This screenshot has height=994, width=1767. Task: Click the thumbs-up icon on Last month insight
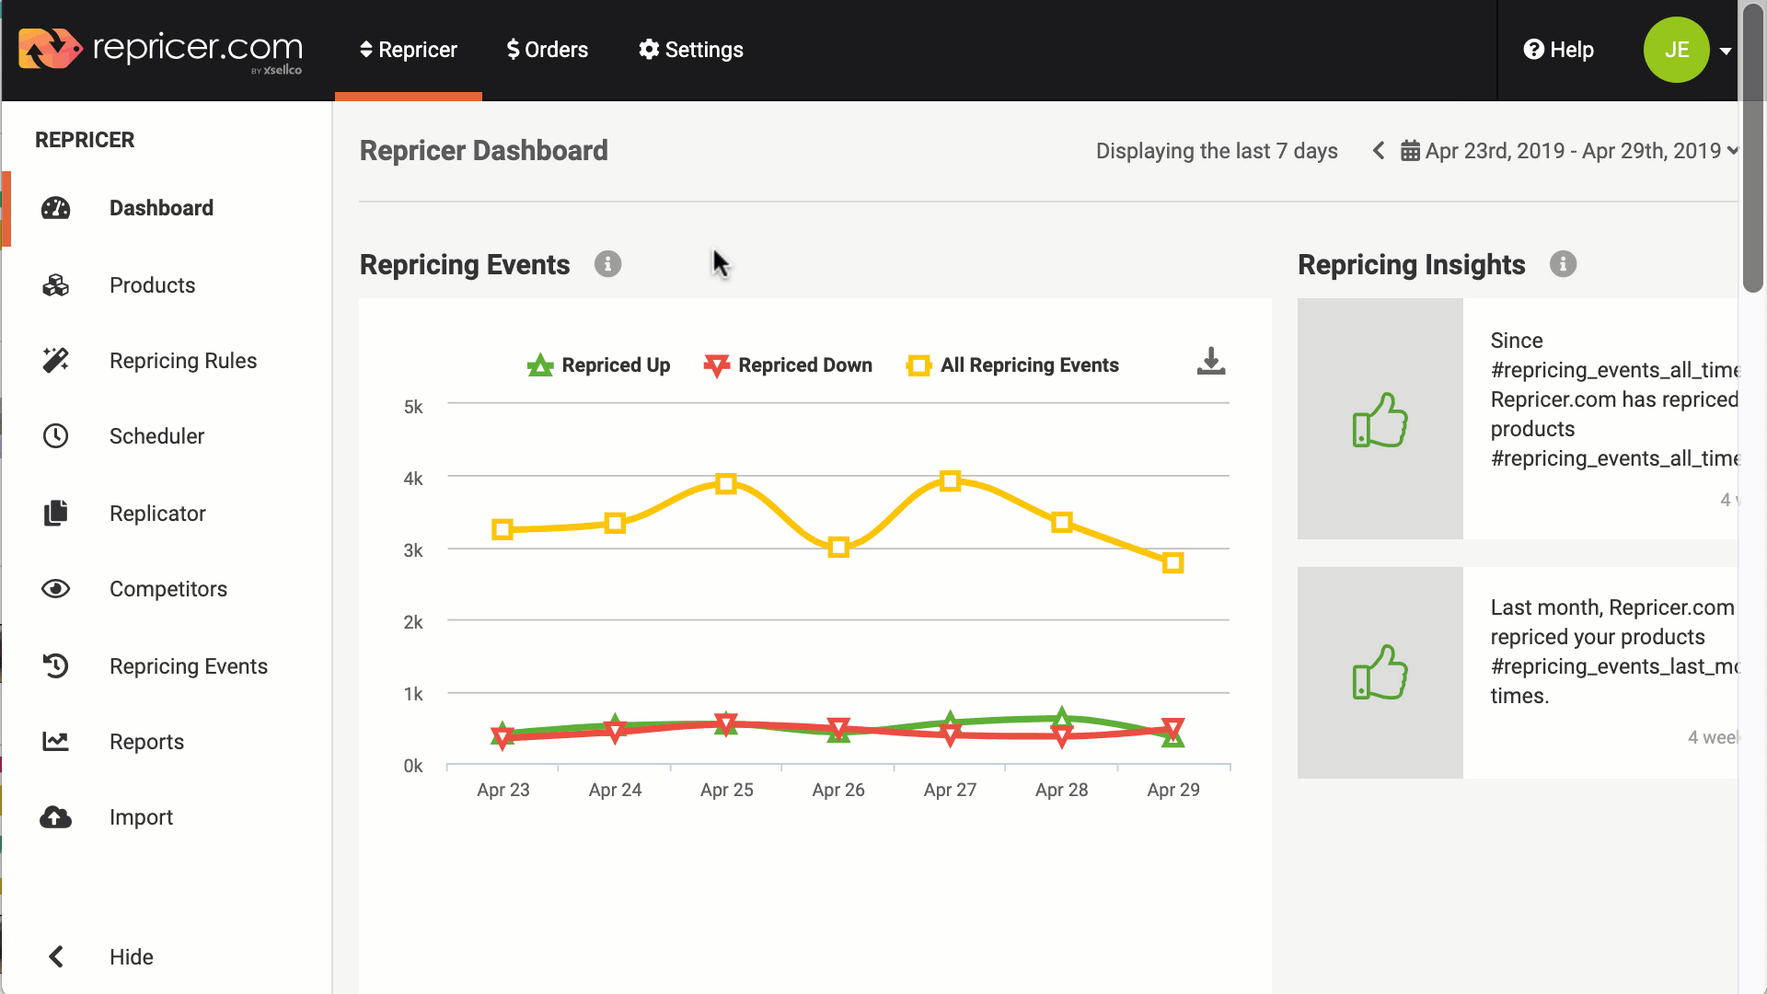pyautogui.click(x=1380, y=672)
